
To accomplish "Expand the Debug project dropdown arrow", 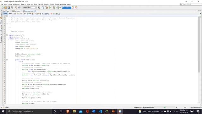I will (x=56, y=8).
